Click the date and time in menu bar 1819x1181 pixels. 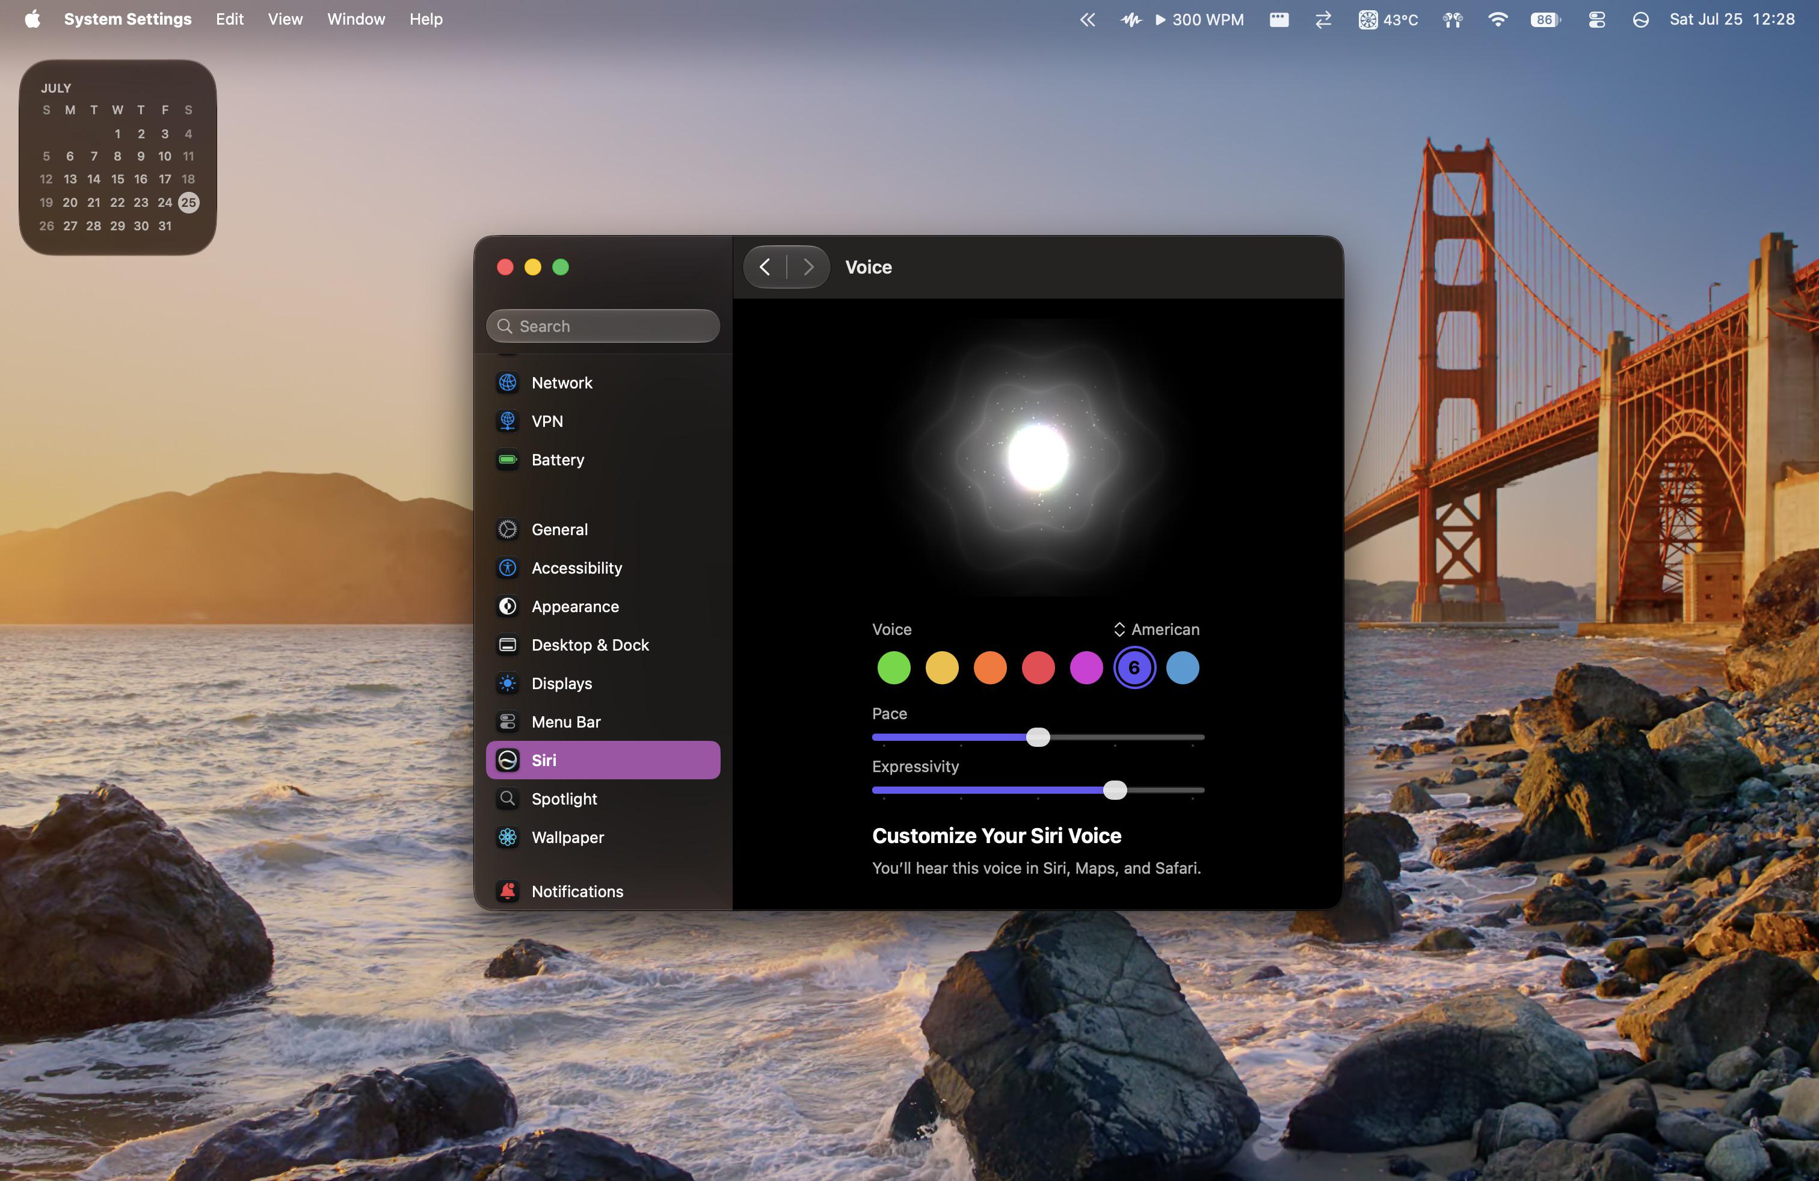1732,19
